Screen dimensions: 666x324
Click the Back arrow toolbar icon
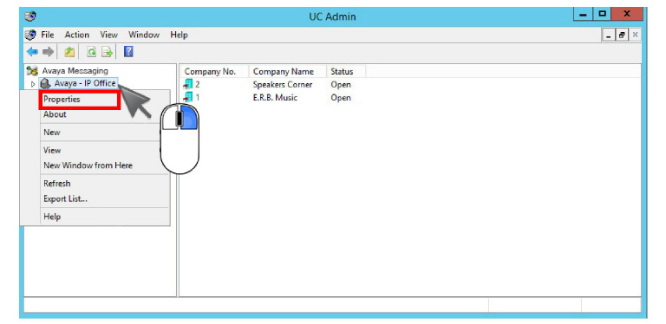point(32,52)
